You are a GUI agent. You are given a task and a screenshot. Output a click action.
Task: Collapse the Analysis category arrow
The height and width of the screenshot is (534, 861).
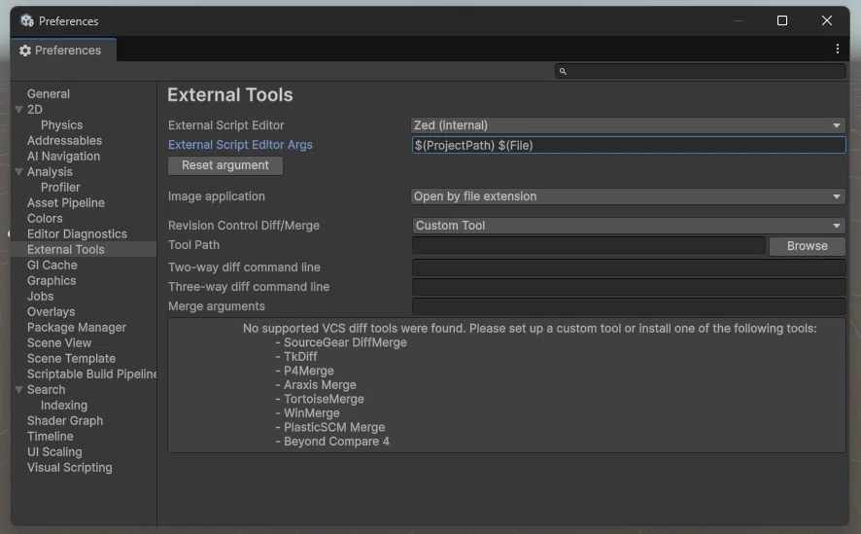(x=18, y=172)
